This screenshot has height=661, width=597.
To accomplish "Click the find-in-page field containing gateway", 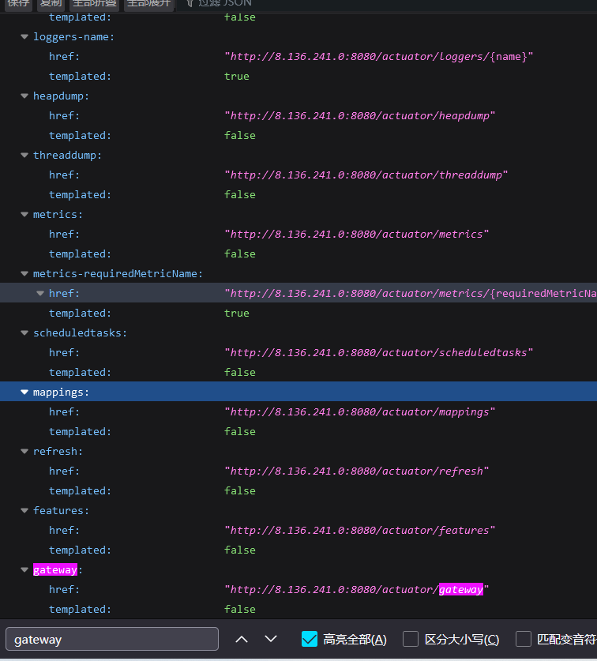I will pyautogui.click(x=112, y=639).
